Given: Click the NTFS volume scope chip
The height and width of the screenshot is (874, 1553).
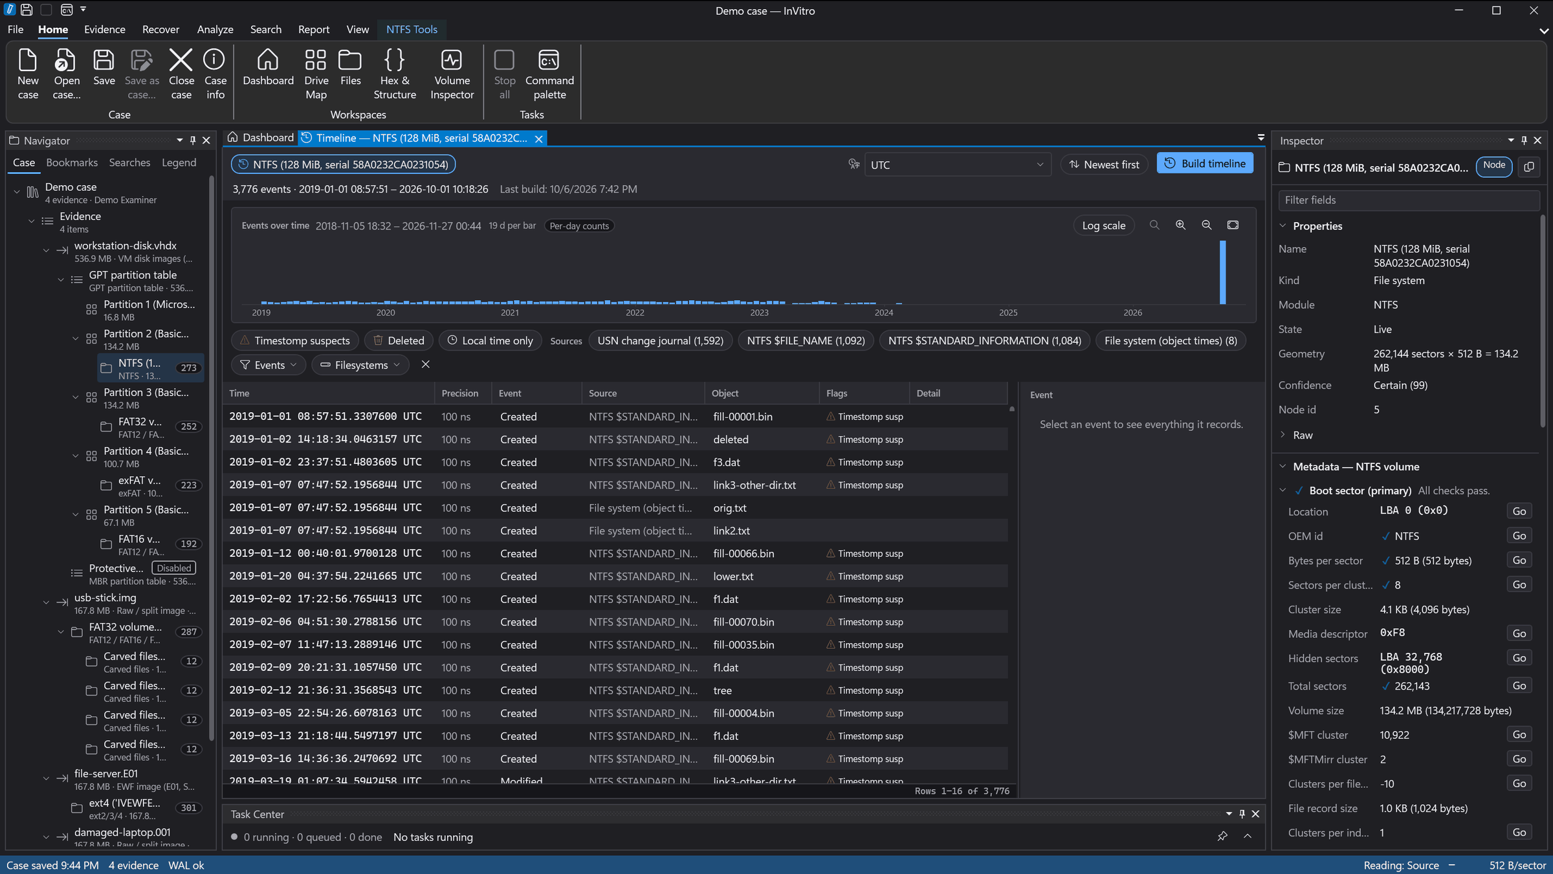Looking at the screenshot, I should tap(344, 164).
